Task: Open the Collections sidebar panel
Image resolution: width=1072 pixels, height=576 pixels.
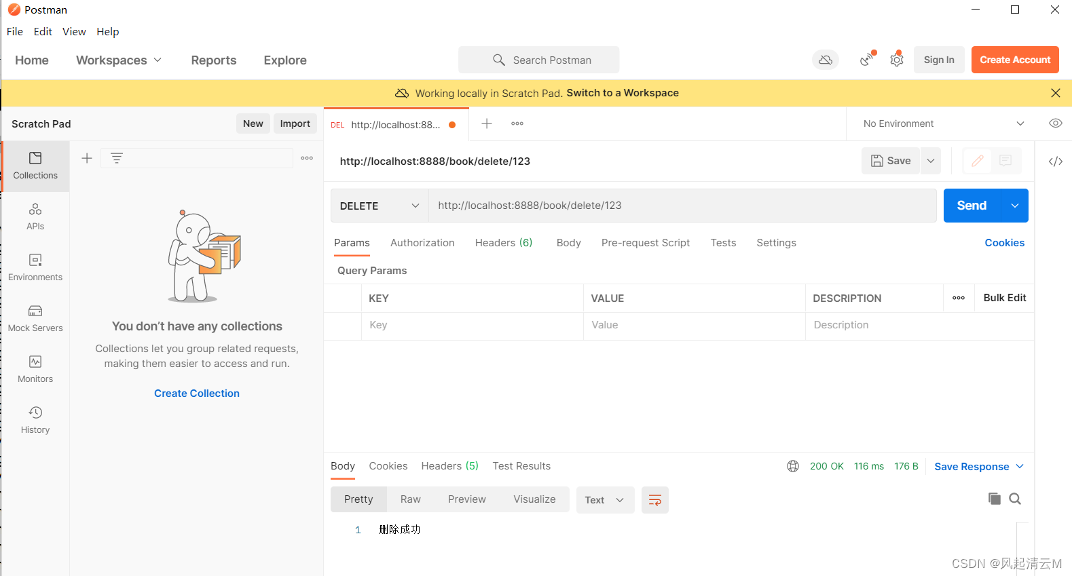Action: click(x=35, y=166)
